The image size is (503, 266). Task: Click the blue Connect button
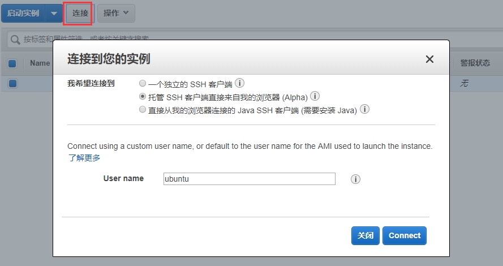tap(404, 235)
